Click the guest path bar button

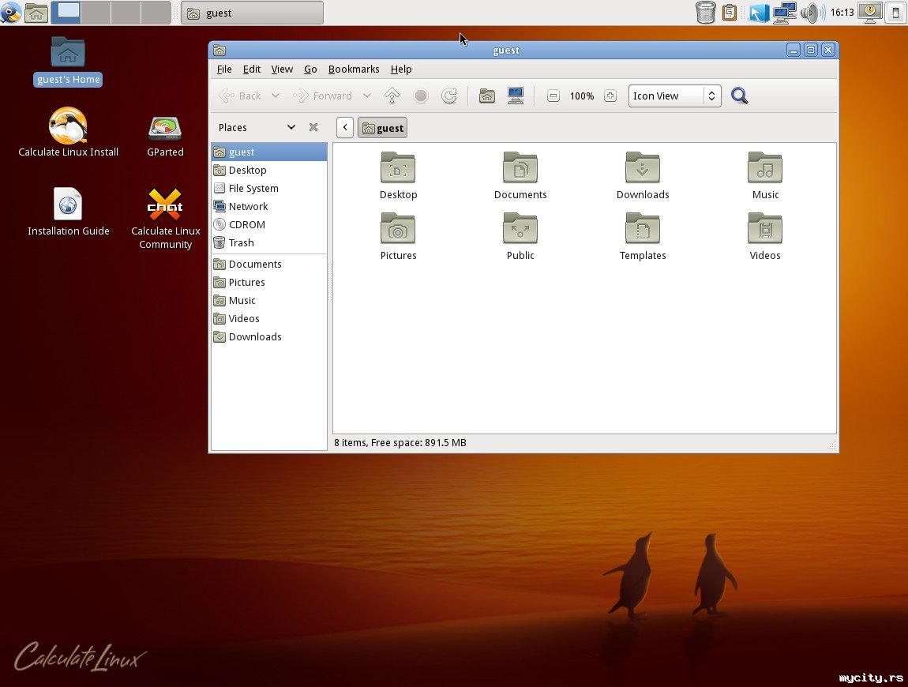click(x=382, y=128)
